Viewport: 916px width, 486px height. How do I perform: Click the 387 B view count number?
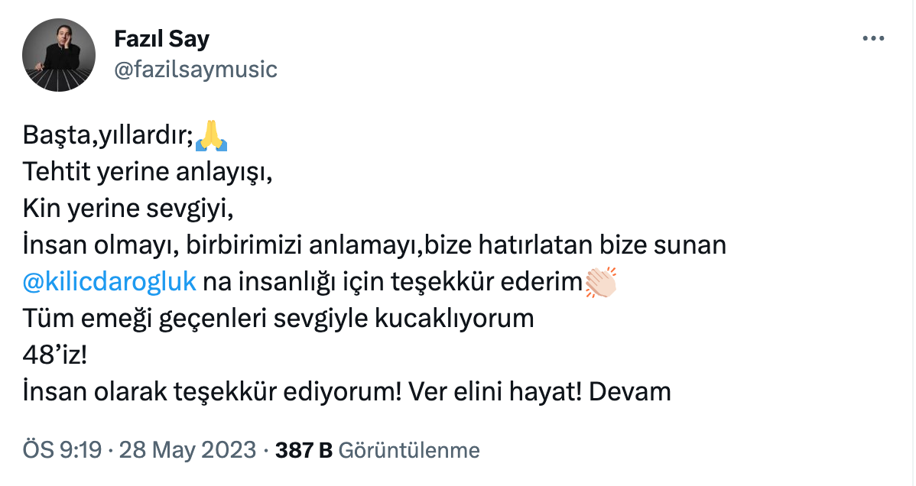pyautogui.click(x=304, y=450)
